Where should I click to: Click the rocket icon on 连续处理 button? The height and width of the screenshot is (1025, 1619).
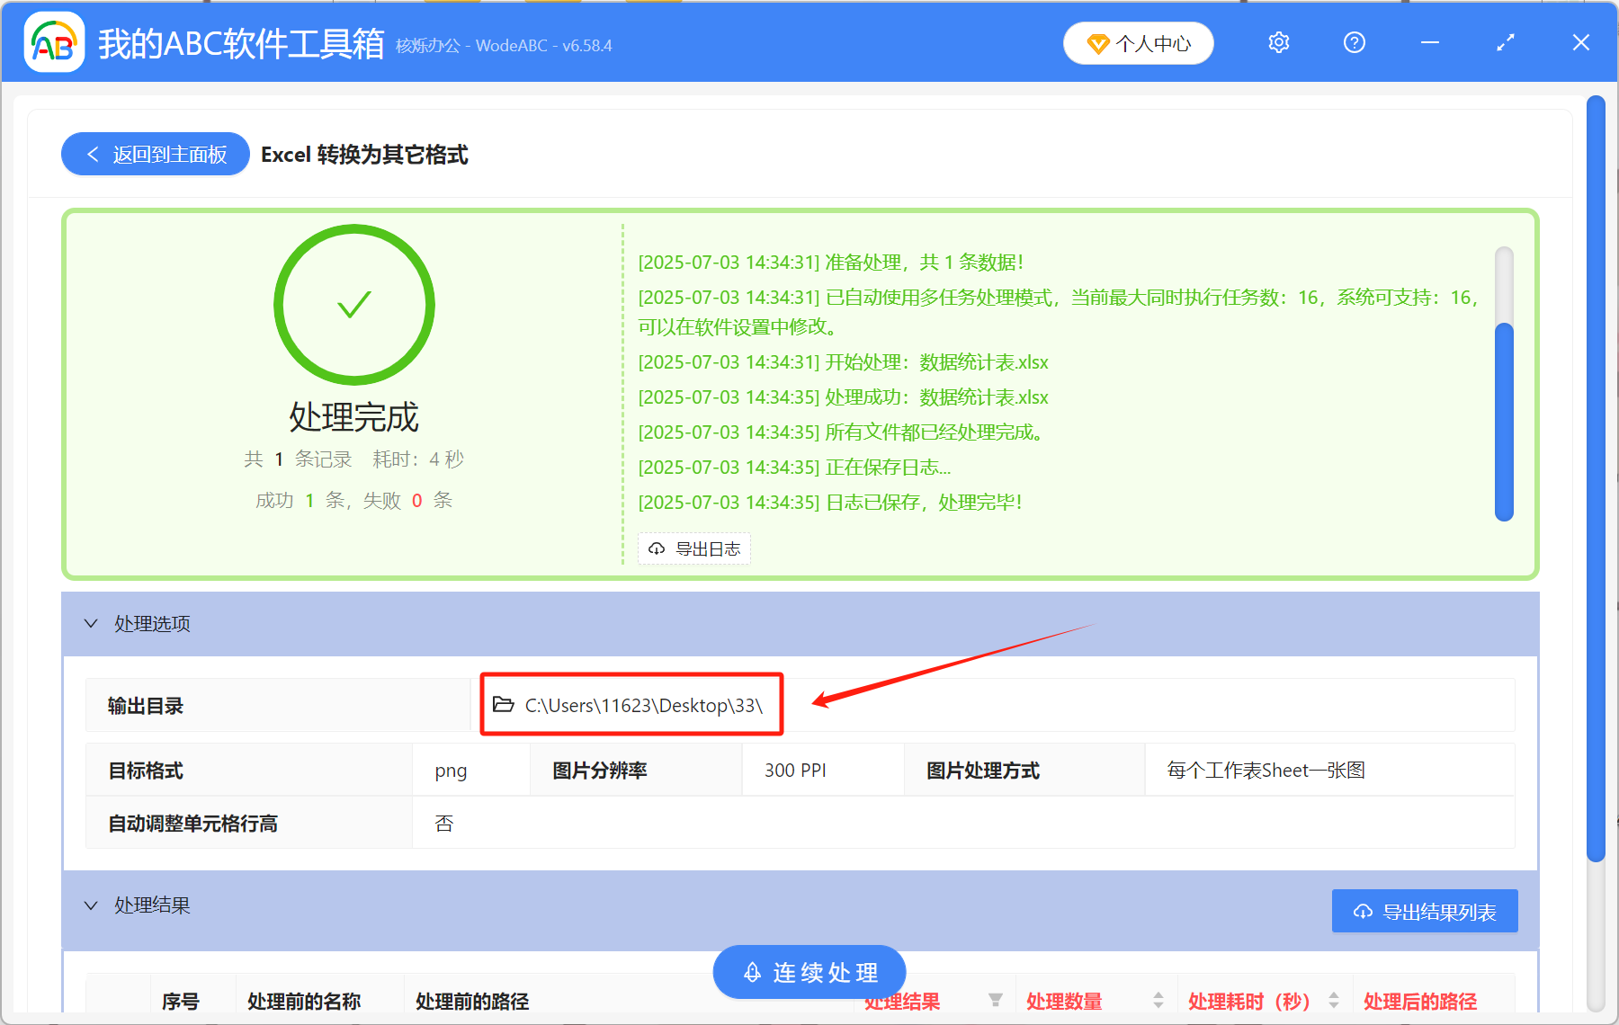point(751,972)
